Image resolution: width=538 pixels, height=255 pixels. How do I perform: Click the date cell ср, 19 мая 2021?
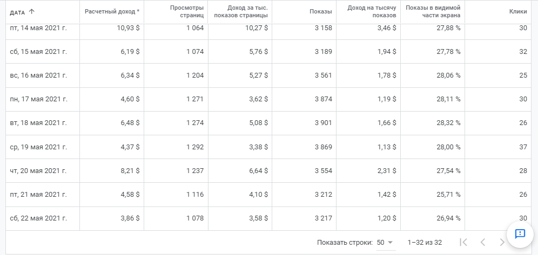click(38, 147)
